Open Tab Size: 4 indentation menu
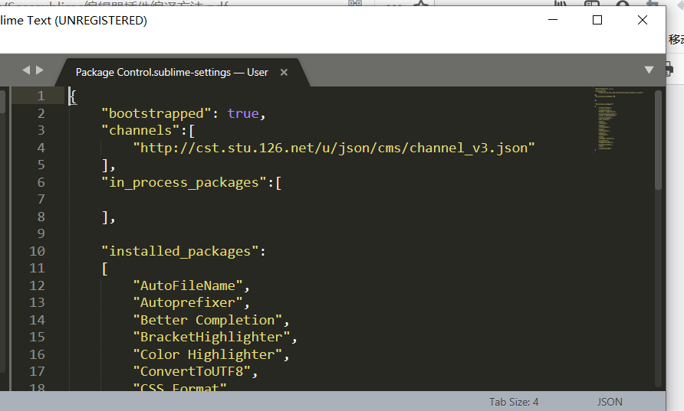Viewport: 684px width, 411px height. (x=514, y=402)
